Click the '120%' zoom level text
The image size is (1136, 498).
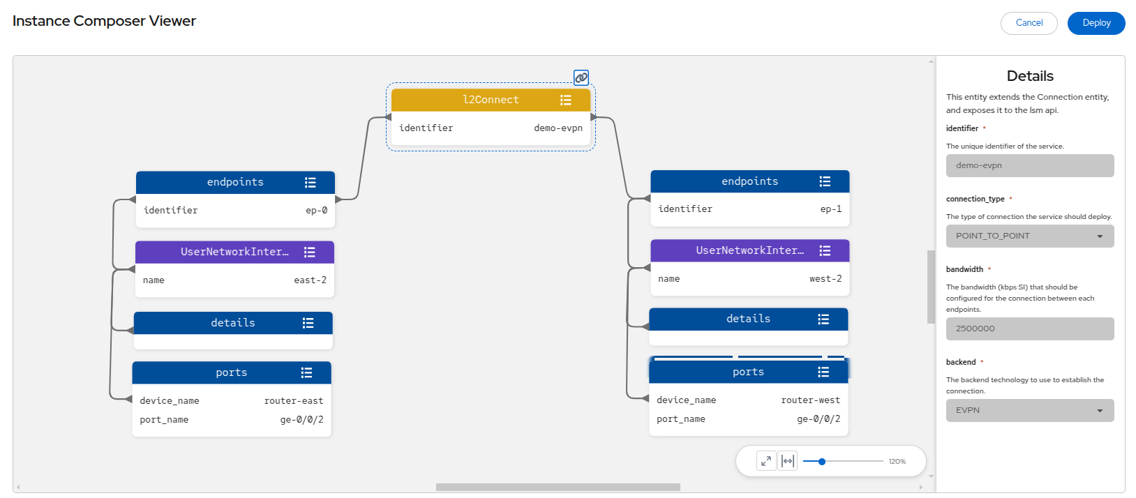pyautogui.click(x=897, y=462)
